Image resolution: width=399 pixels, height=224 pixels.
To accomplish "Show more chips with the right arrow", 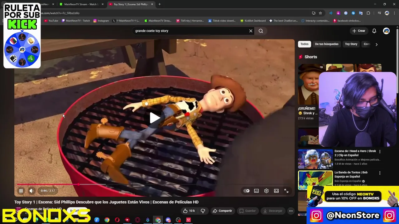I will (x=376, y=44).
